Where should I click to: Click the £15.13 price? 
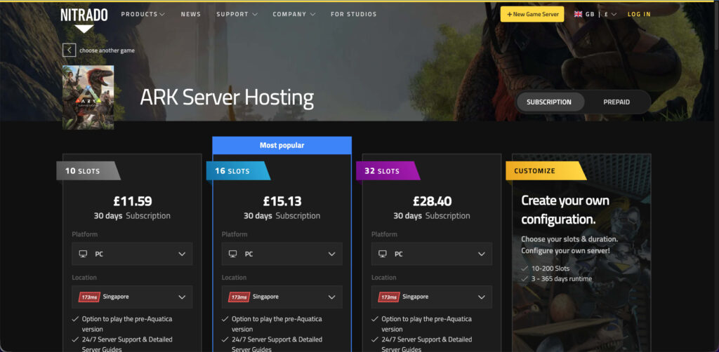[x=282, y=201]
